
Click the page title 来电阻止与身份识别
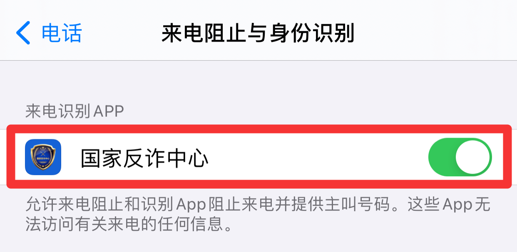pyautogui.click(x=258, y=33)
